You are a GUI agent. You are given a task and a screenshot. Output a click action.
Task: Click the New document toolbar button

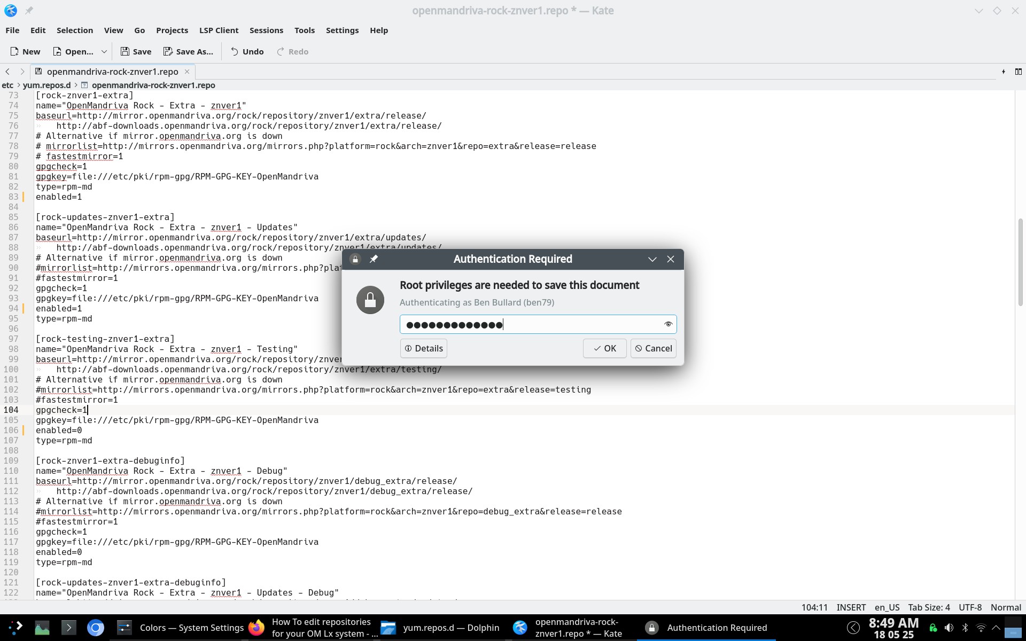[25, 52]
